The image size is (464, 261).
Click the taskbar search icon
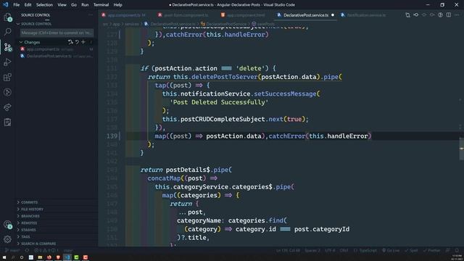(x=13, y=257)
